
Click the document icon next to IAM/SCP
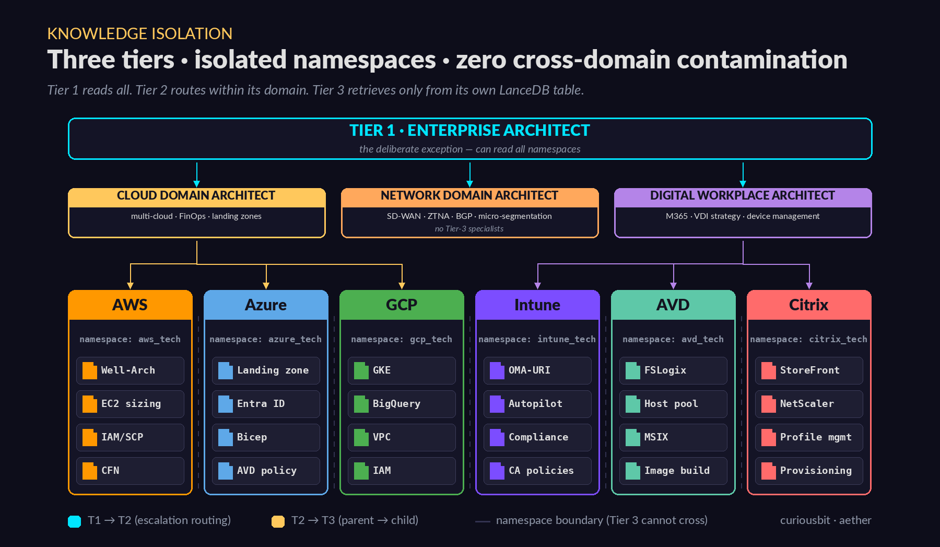point(90,437)
